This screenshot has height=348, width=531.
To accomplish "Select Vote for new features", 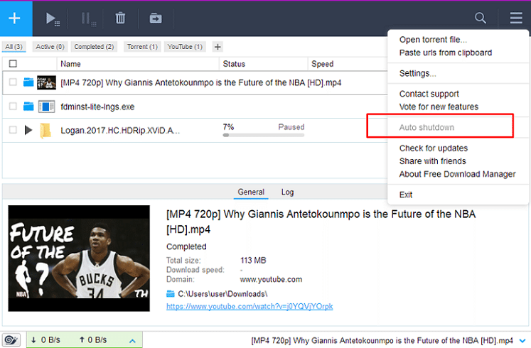I will (439, 107).
